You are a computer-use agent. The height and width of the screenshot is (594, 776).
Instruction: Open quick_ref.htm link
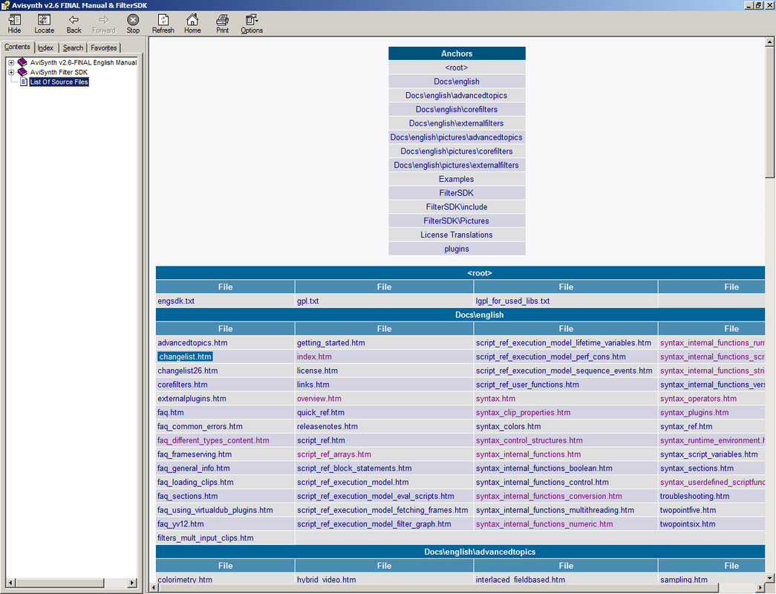320,412
